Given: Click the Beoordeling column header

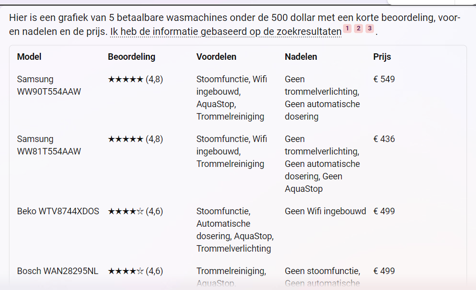Looking at the screenshot, I should click(131, 57).
